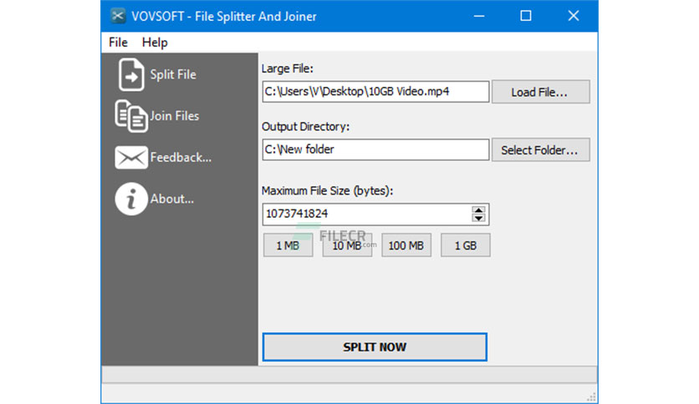Open the Join Files documents icon
699x404 pixels.
131,116
